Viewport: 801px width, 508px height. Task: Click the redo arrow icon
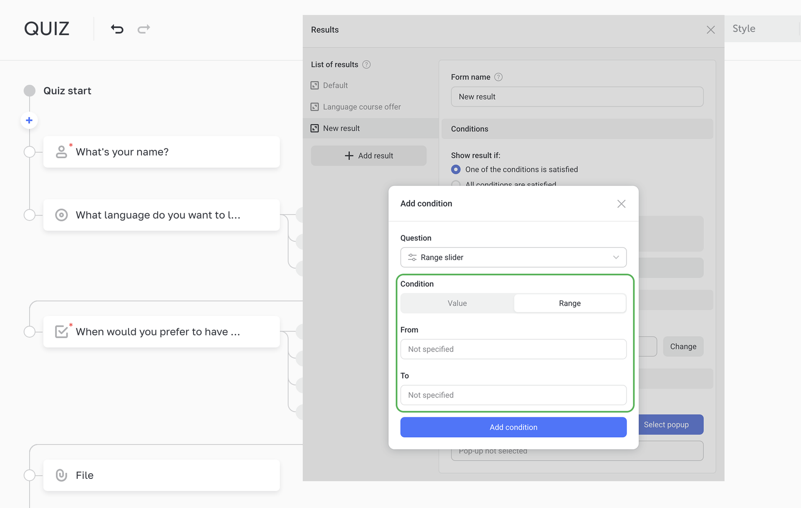[144, 29]
